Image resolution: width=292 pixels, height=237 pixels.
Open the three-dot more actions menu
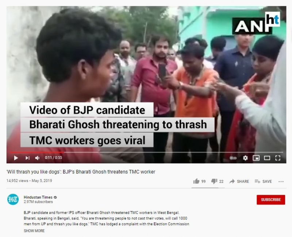(281, 182)
